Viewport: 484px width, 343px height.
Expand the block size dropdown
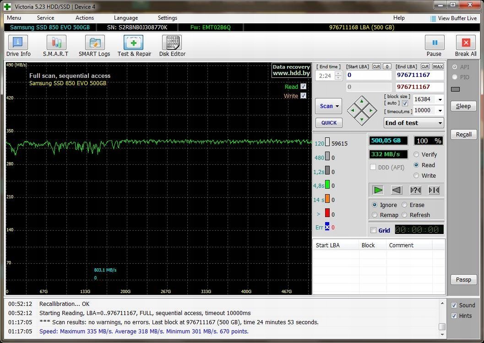click(440, 99)
